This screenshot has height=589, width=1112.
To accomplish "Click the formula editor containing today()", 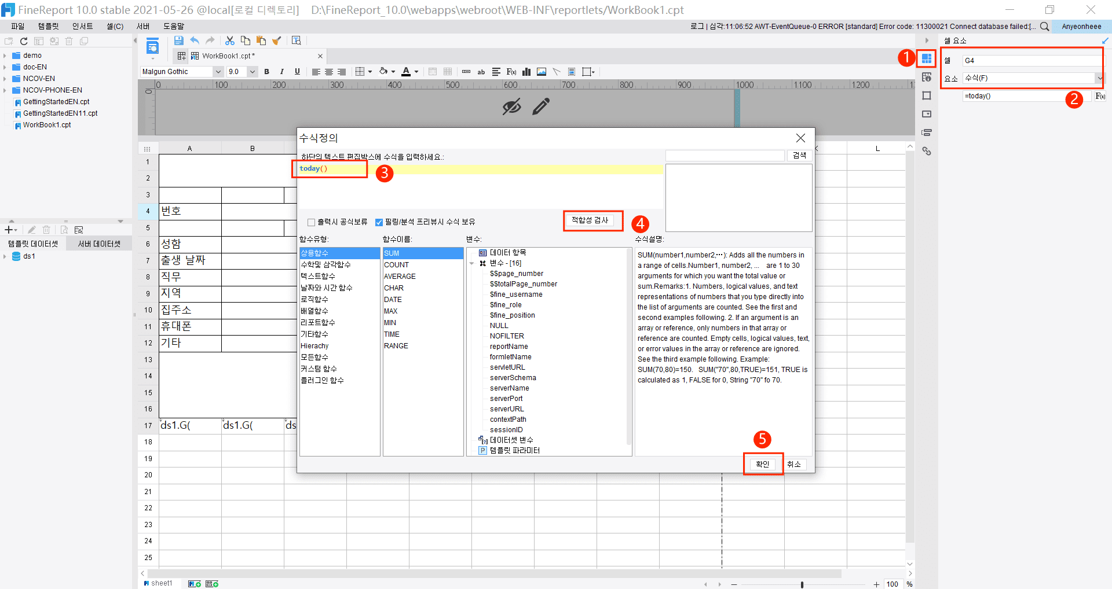I will (481, 186).
